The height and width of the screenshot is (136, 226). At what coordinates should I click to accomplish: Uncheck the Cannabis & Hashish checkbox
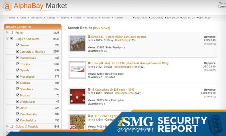[18, 51]
